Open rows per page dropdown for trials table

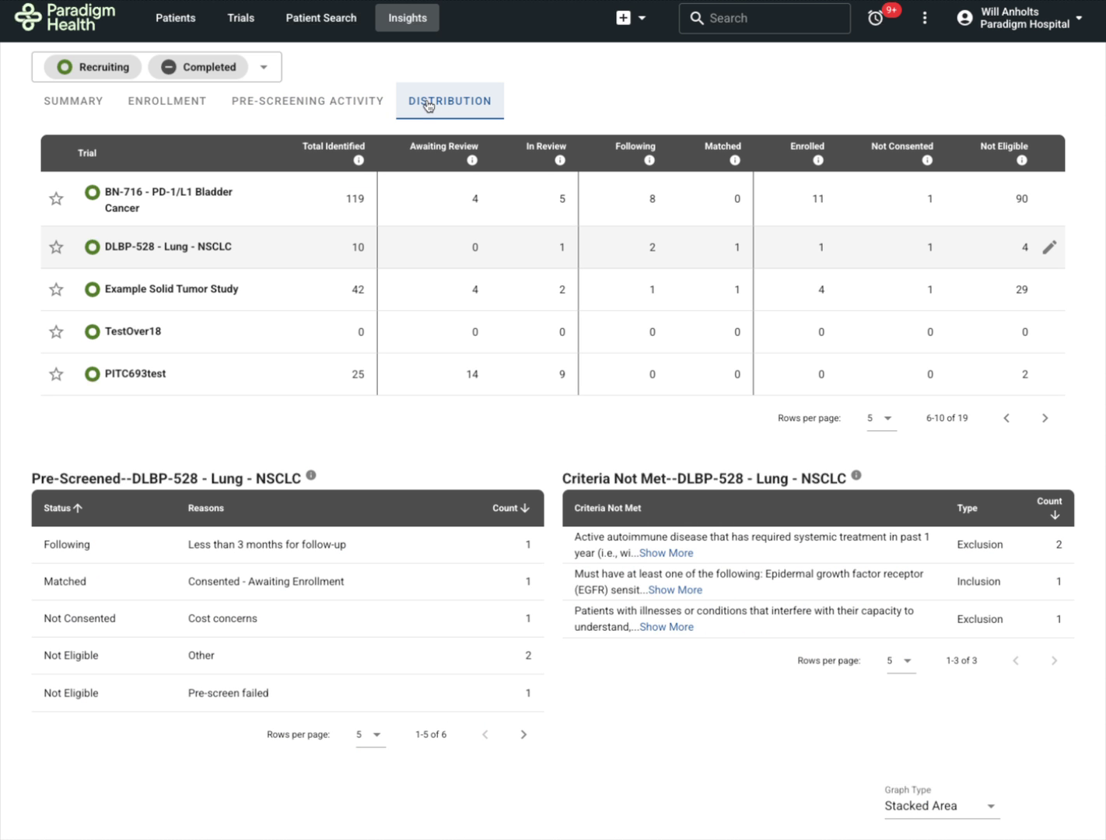coord(880,418)
